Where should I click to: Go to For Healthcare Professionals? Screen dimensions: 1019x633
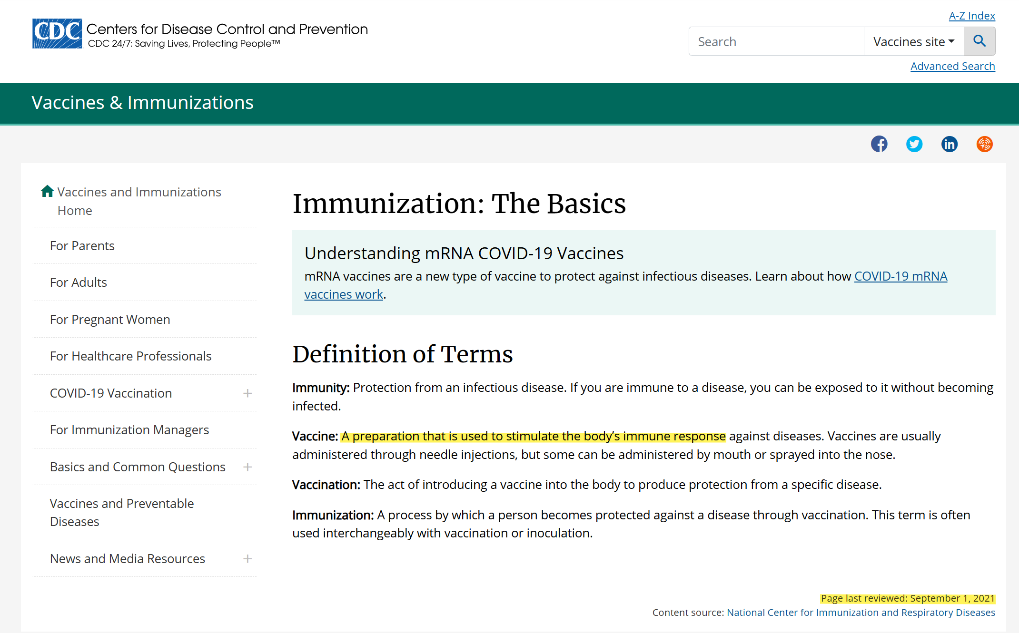tap(130, 356)
